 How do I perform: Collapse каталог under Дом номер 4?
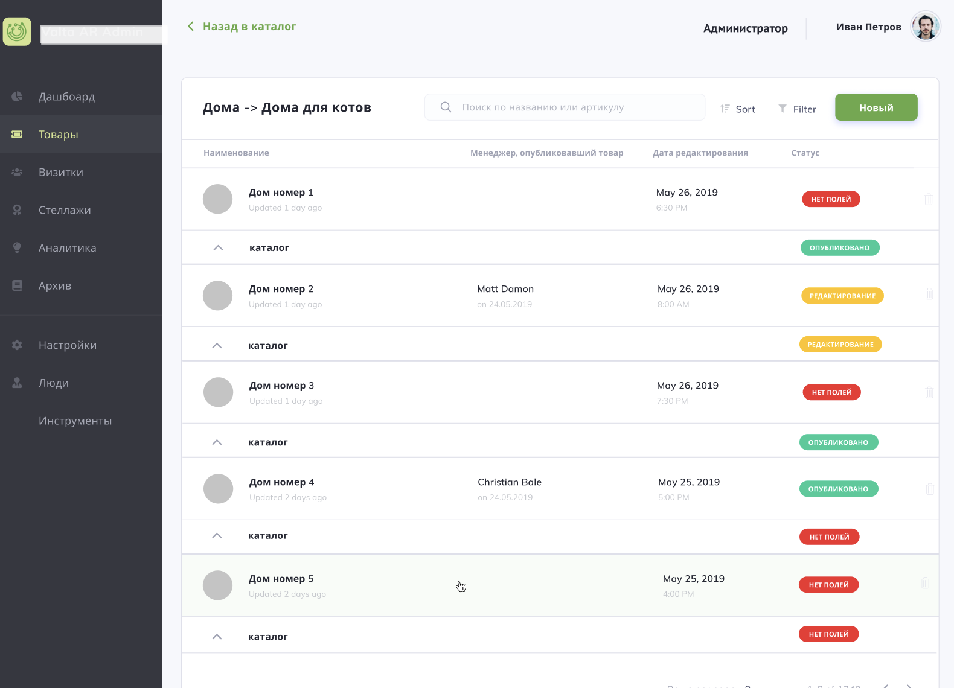point(217,536)
